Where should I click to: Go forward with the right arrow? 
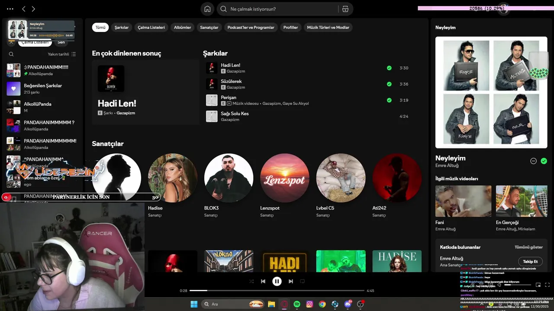point(33,9)
